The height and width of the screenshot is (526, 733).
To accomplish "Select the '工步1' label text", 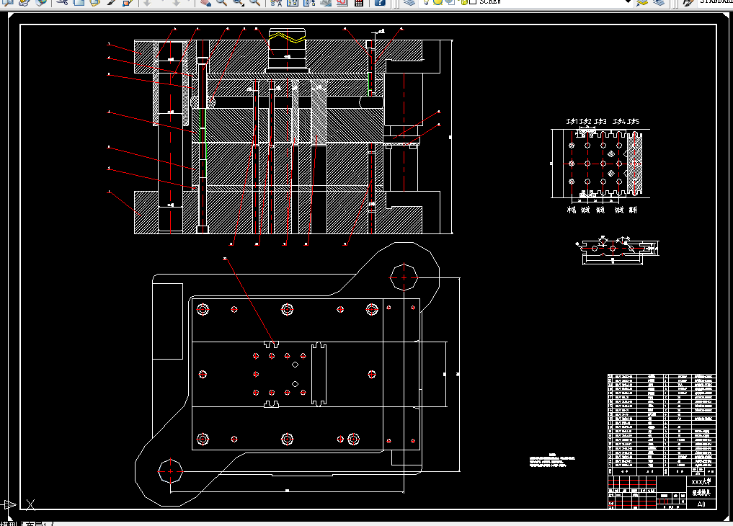I will 572,122.
